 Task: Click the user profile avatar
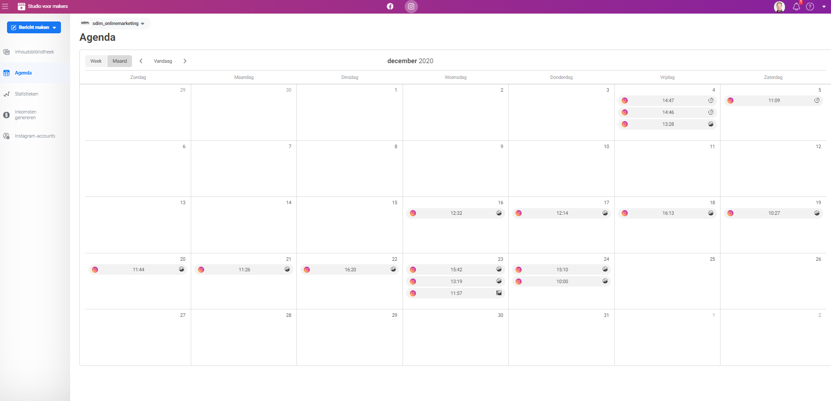coord(779,7)
